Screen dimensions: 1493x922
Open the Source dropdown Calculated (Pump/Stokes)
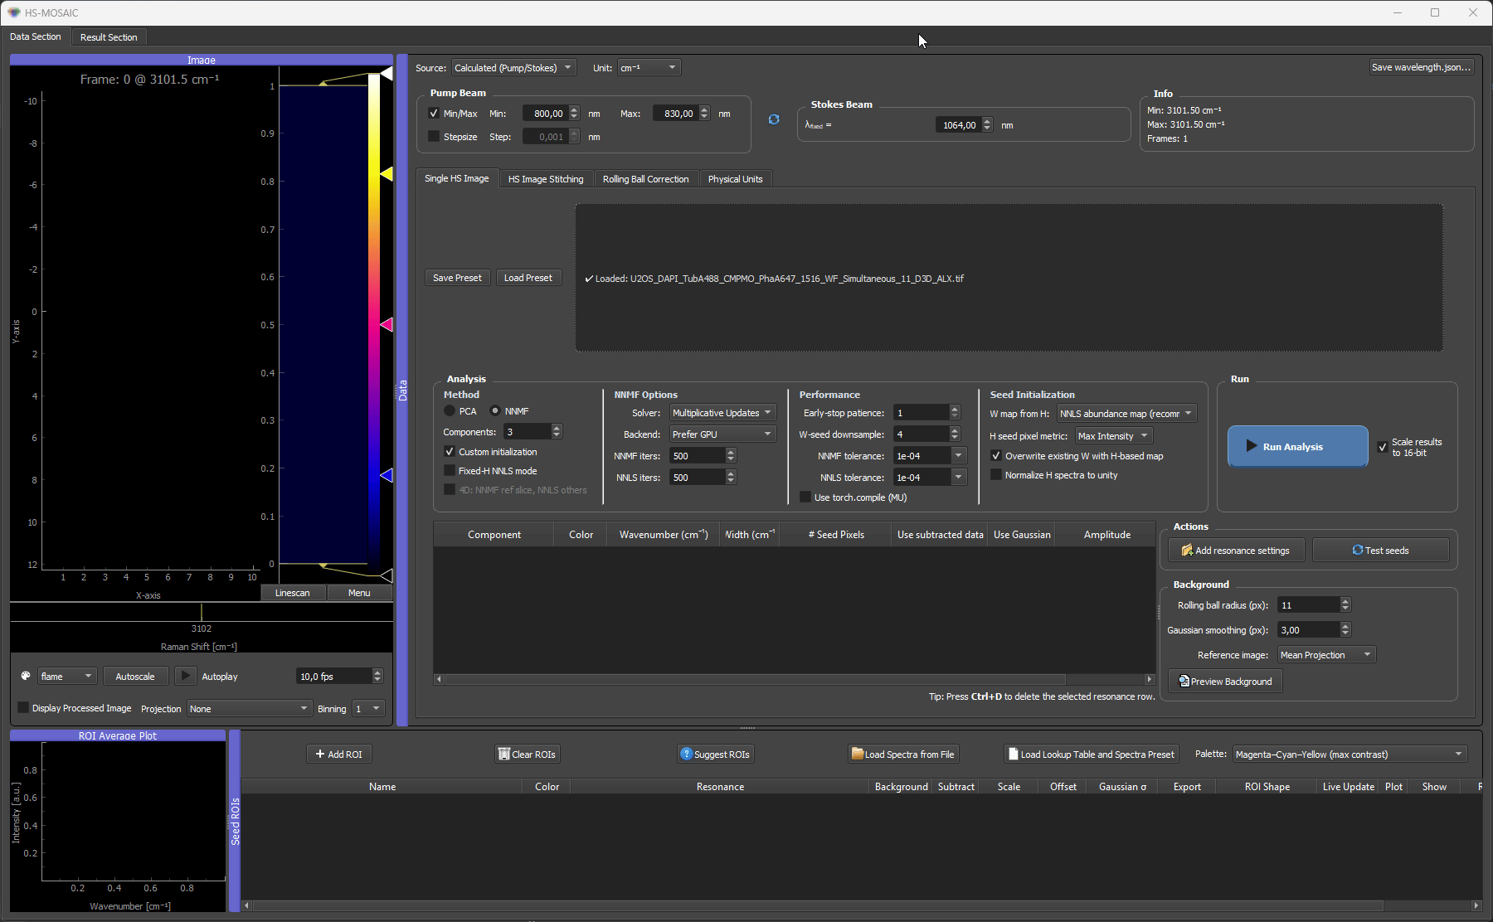click(x=513, y=67)
